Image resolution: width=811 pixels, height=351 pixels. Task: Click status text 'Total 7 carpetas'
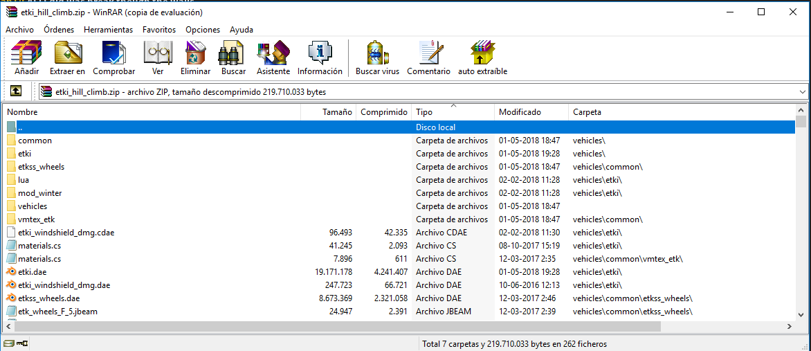[x=452, y=344]
